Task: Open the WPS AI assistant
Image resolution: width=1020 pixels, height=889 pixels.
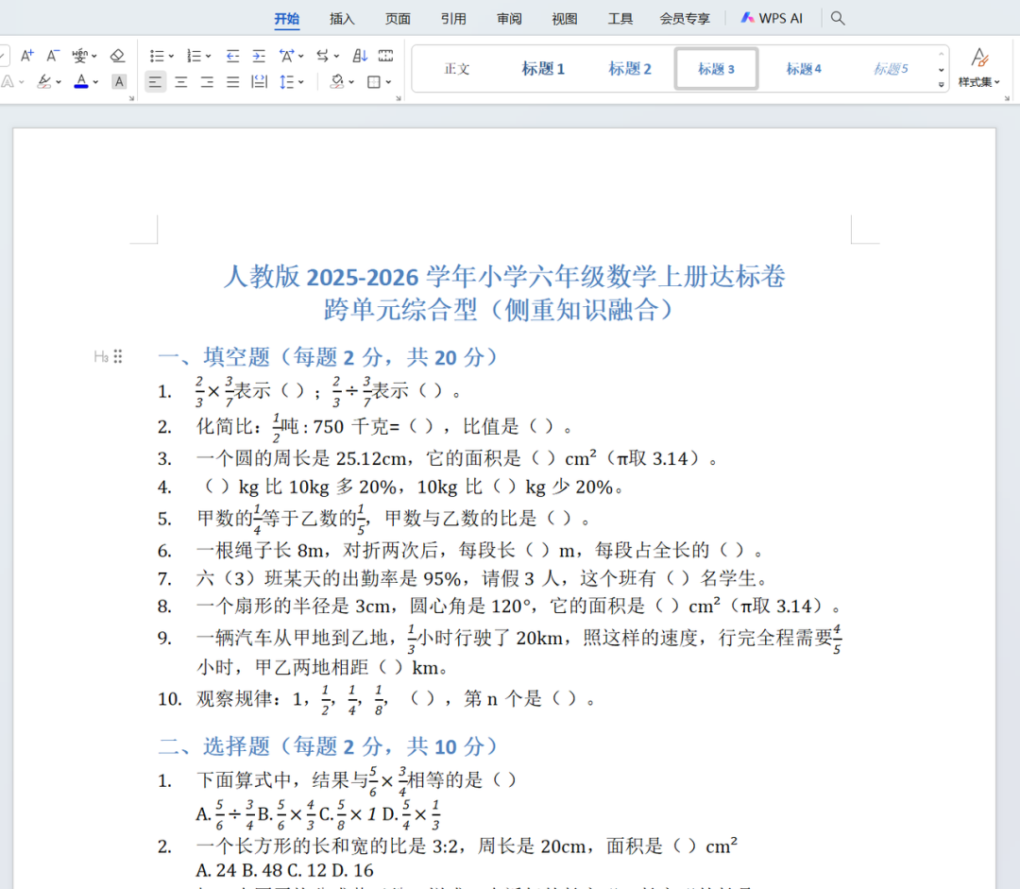Action: click(x=772, y=18)
